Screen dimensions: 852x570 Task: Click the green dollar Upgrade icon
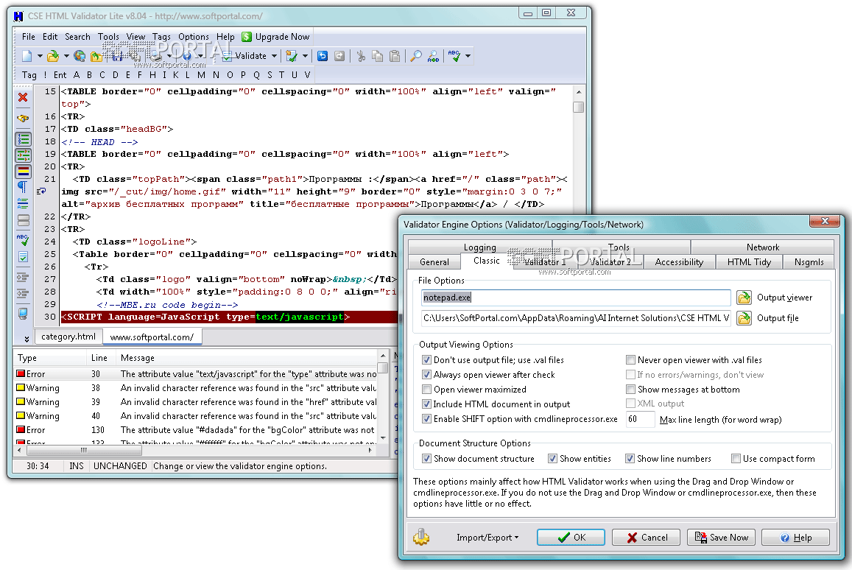tap(247, 37)
